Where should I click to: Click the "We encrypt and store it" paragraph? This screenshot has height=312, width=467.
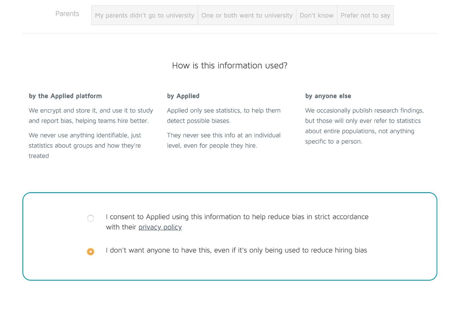[91, 115]
